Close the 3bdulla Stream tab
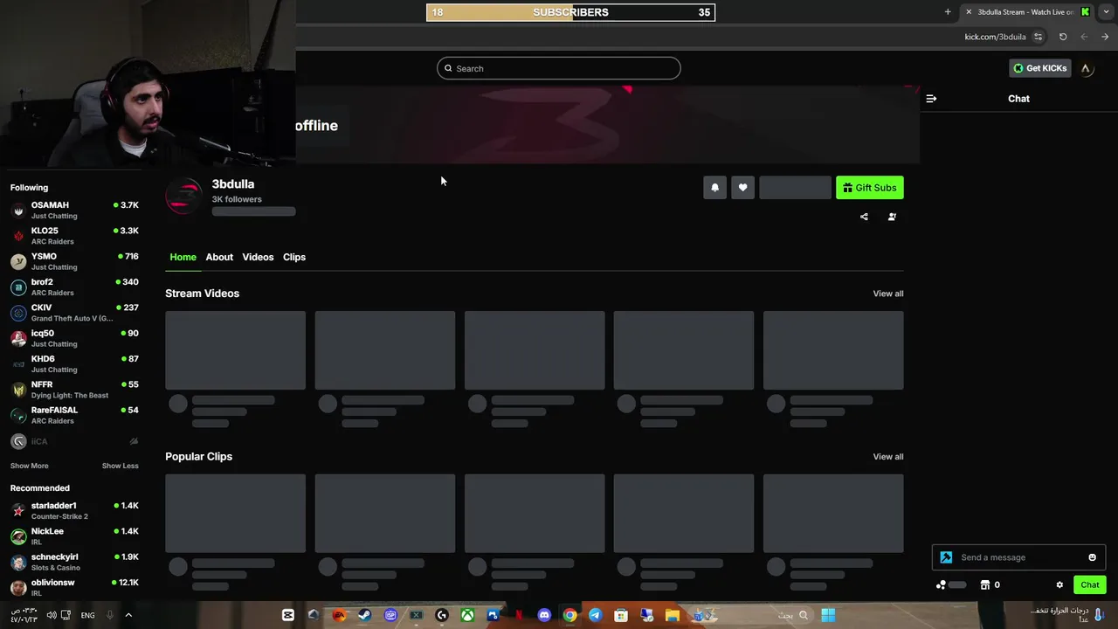The width and height of the screenshot is (1118, 629). [968, 12]
